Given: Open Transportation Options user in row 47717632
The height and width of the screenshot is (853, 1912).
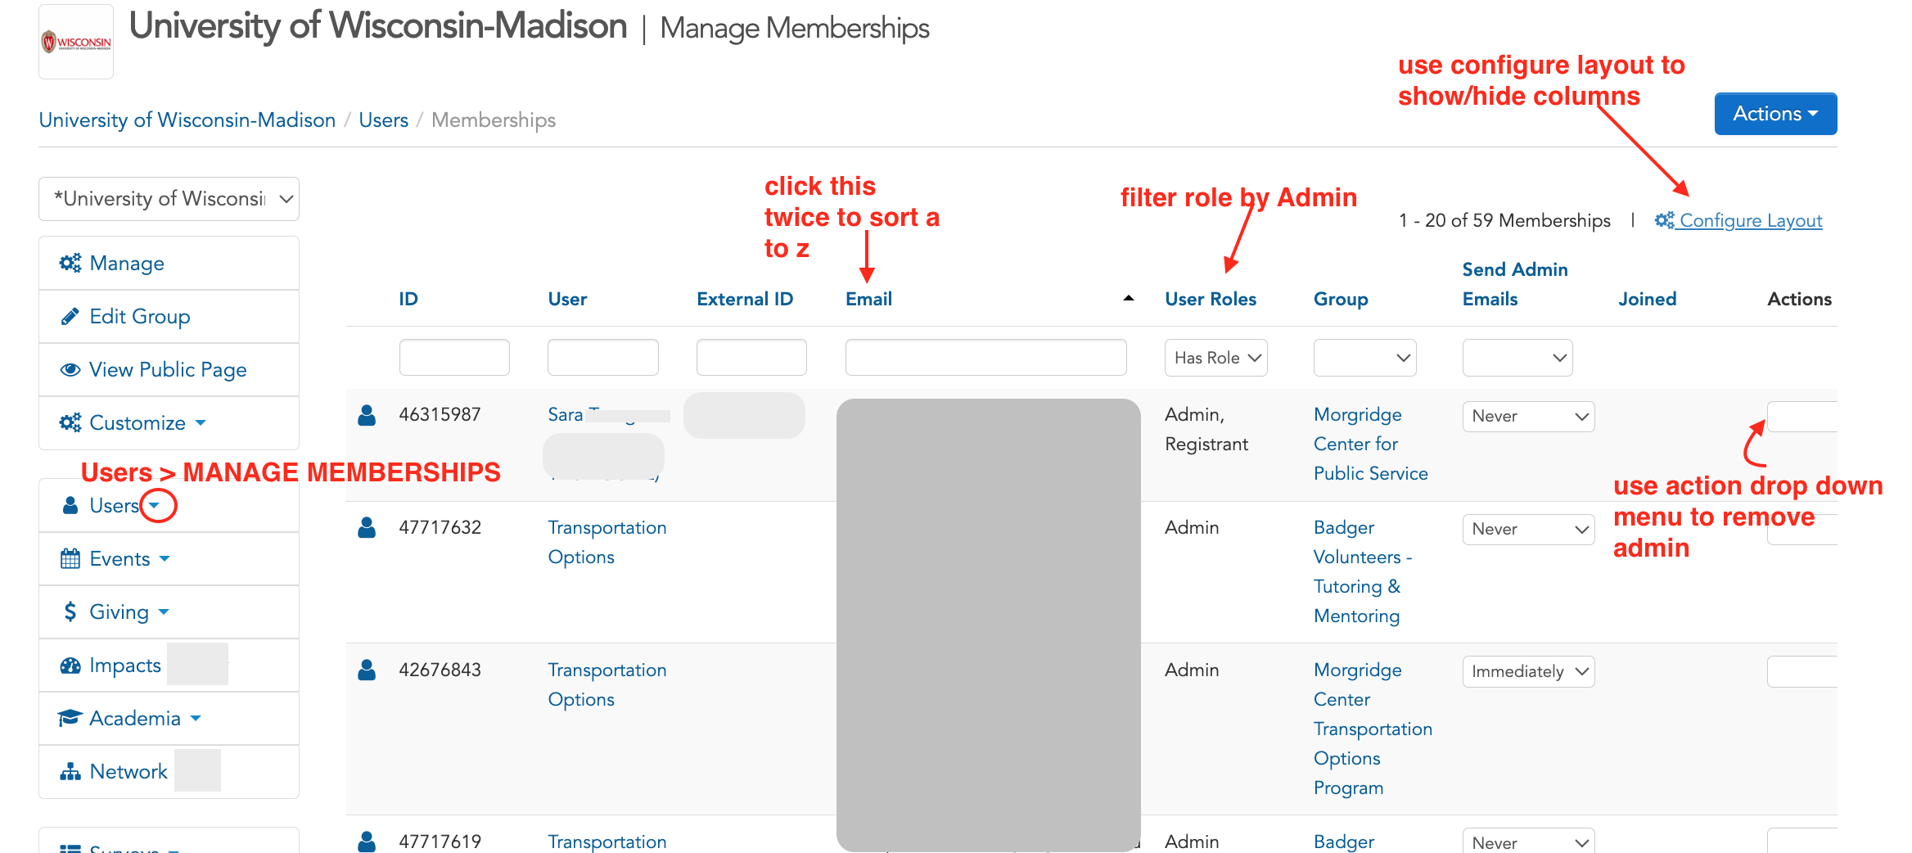Looking at the screenshot, I should click(607, 542).
